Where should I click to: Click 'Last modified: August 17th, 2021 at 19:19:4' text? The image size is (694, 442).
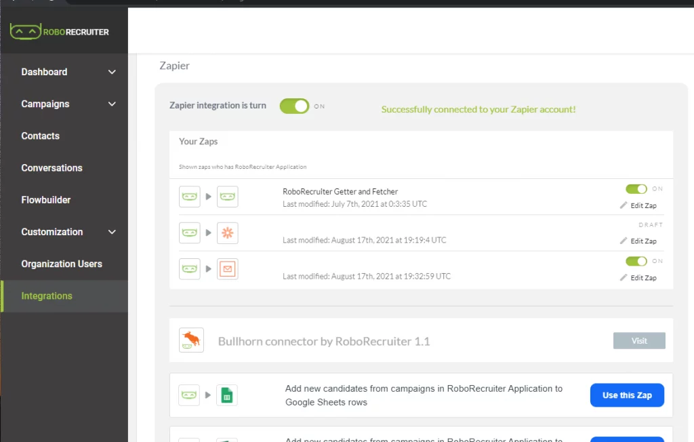point(364,240)
